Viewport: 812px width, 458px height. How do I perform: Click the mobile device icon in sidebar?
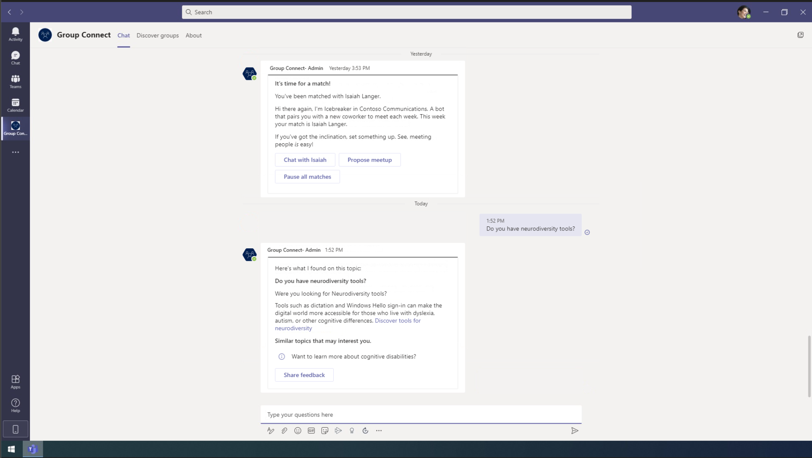click(x=16, y=429)
